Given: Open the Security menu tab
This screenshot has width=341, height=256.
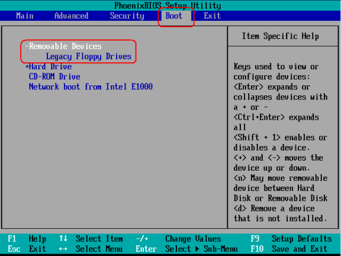Looking at the screenshot, I should pyautogui.click(x=127, y=16).
